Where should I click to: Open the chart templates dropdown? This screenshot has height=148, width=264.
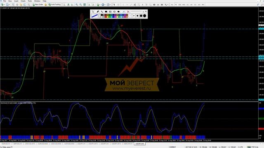[x=109, y=5]
